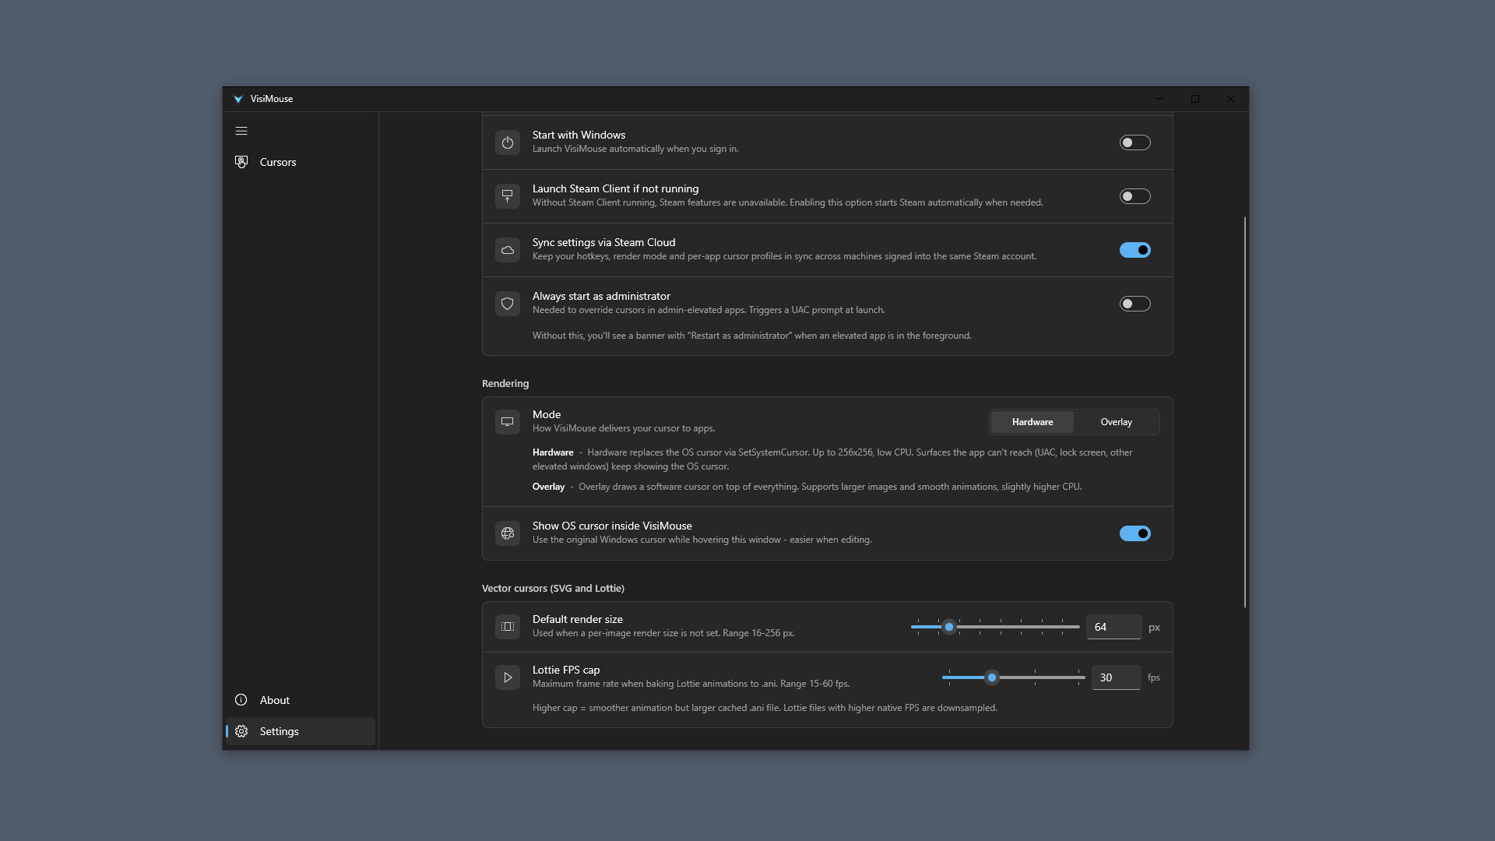Image resolution: width=1495 pixels, height=841 pixels.
Task: Click the VisiMouse app logo icon
Action: tap(238, 99)
